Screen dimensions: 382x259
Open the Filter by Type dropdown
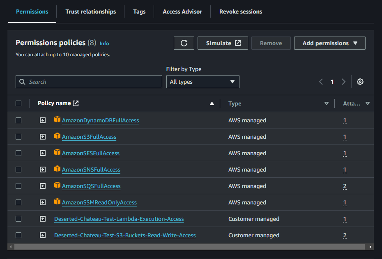click(x=203, y=82)
